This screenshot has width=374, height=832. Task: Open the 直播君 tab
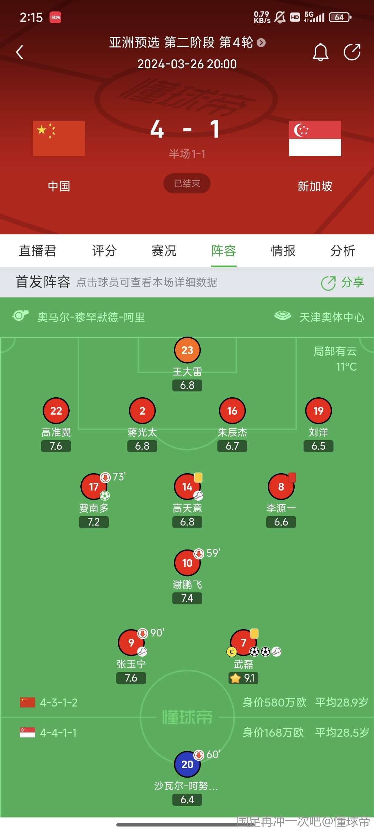[37, 251]
